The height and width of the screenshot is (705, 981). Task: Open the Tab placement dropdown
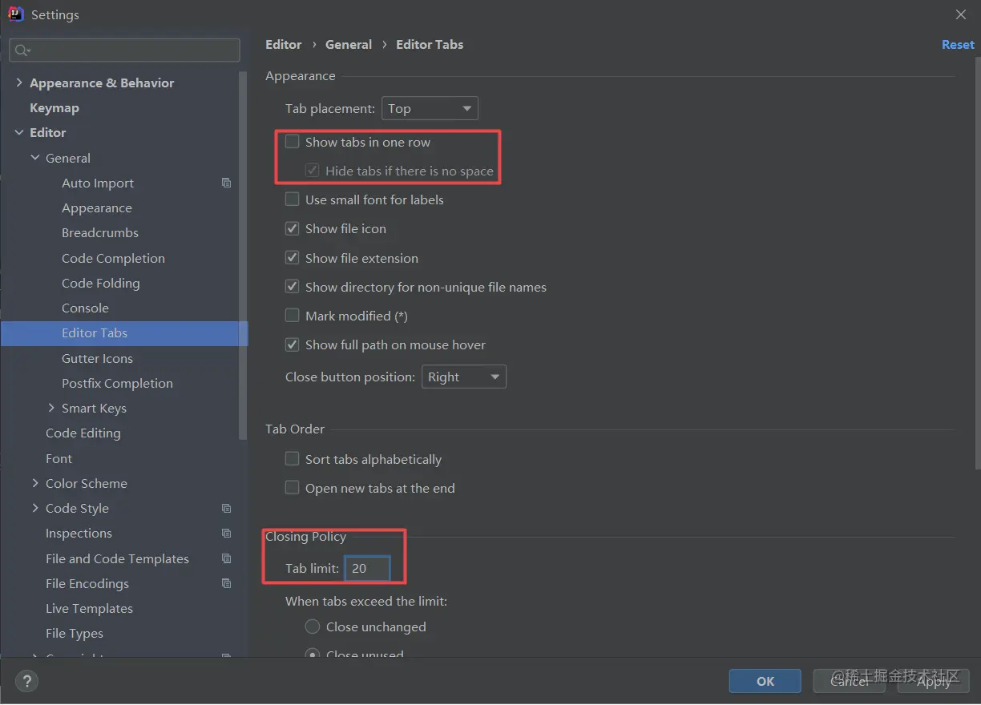click(x=430, y=108)
